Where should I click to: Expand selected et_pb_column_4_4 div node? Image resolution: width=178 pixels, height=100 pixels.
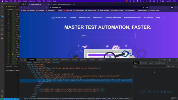tap(37, 80)
